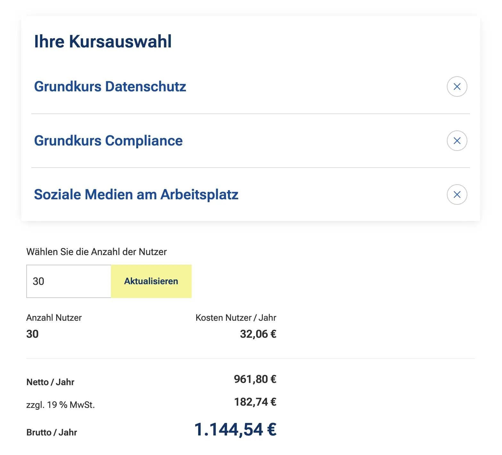The image size is (502, 455).
Task: Click the 'Brutto / Jahr' label
Action: (x=52, y=432)
